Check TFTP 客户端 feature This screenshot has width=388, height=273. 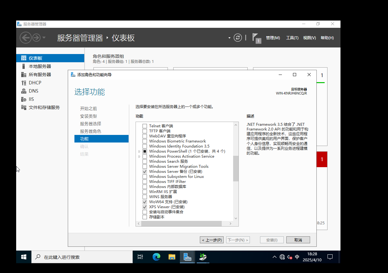(145, 131)
